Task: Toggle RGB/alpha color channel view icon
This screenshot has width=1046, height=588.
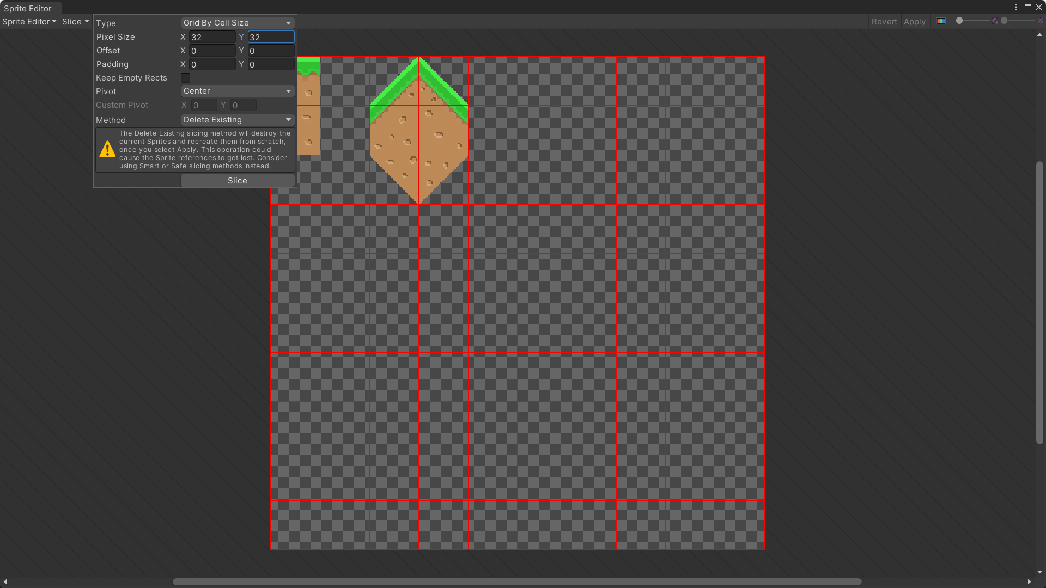Action: (x=941, y=21)
